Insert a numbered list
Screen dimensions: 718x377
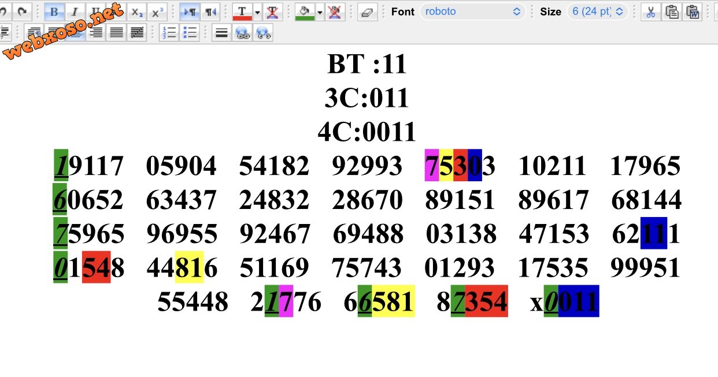169,33
